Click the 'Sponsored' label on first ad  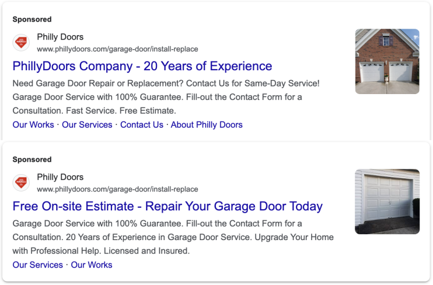32,19
